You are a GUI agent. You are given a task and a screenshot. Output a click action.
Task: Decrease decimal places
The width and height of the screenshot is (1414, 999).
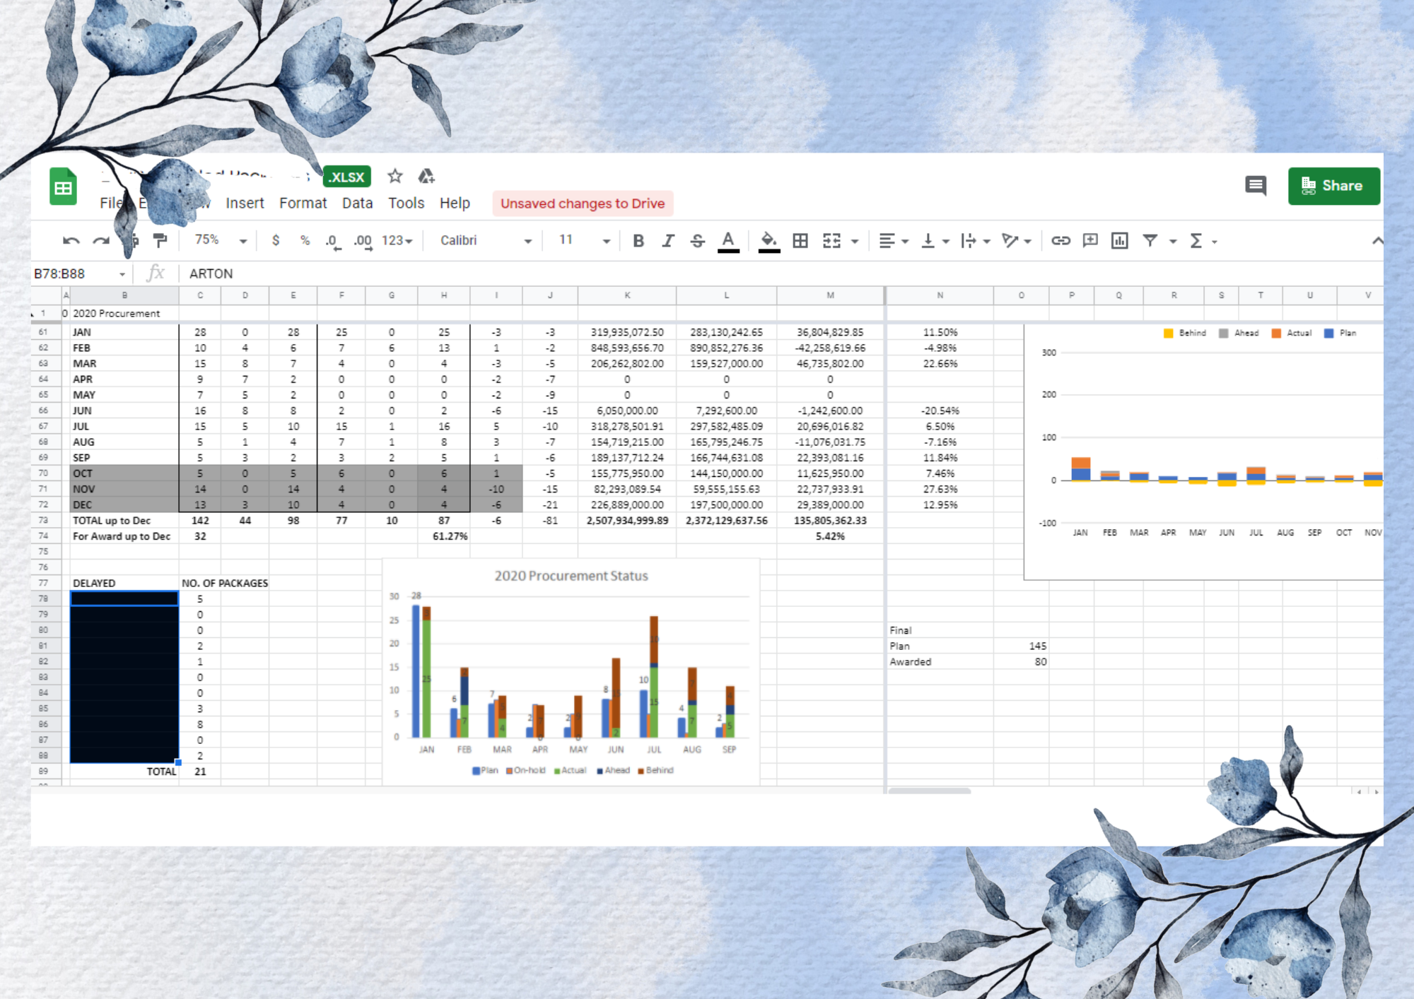(332, 241)
